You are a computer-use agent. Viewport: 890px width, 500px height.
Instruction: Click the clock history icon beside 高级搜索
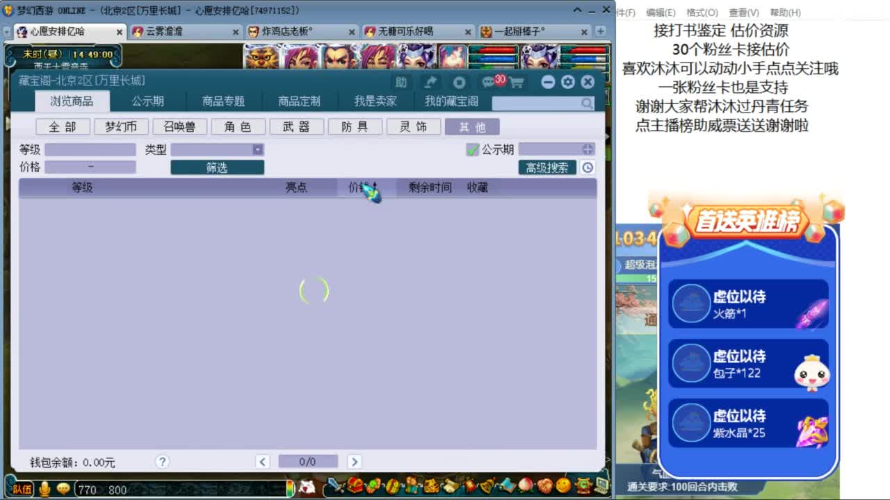pyautogui.click(x=588, y=167)
